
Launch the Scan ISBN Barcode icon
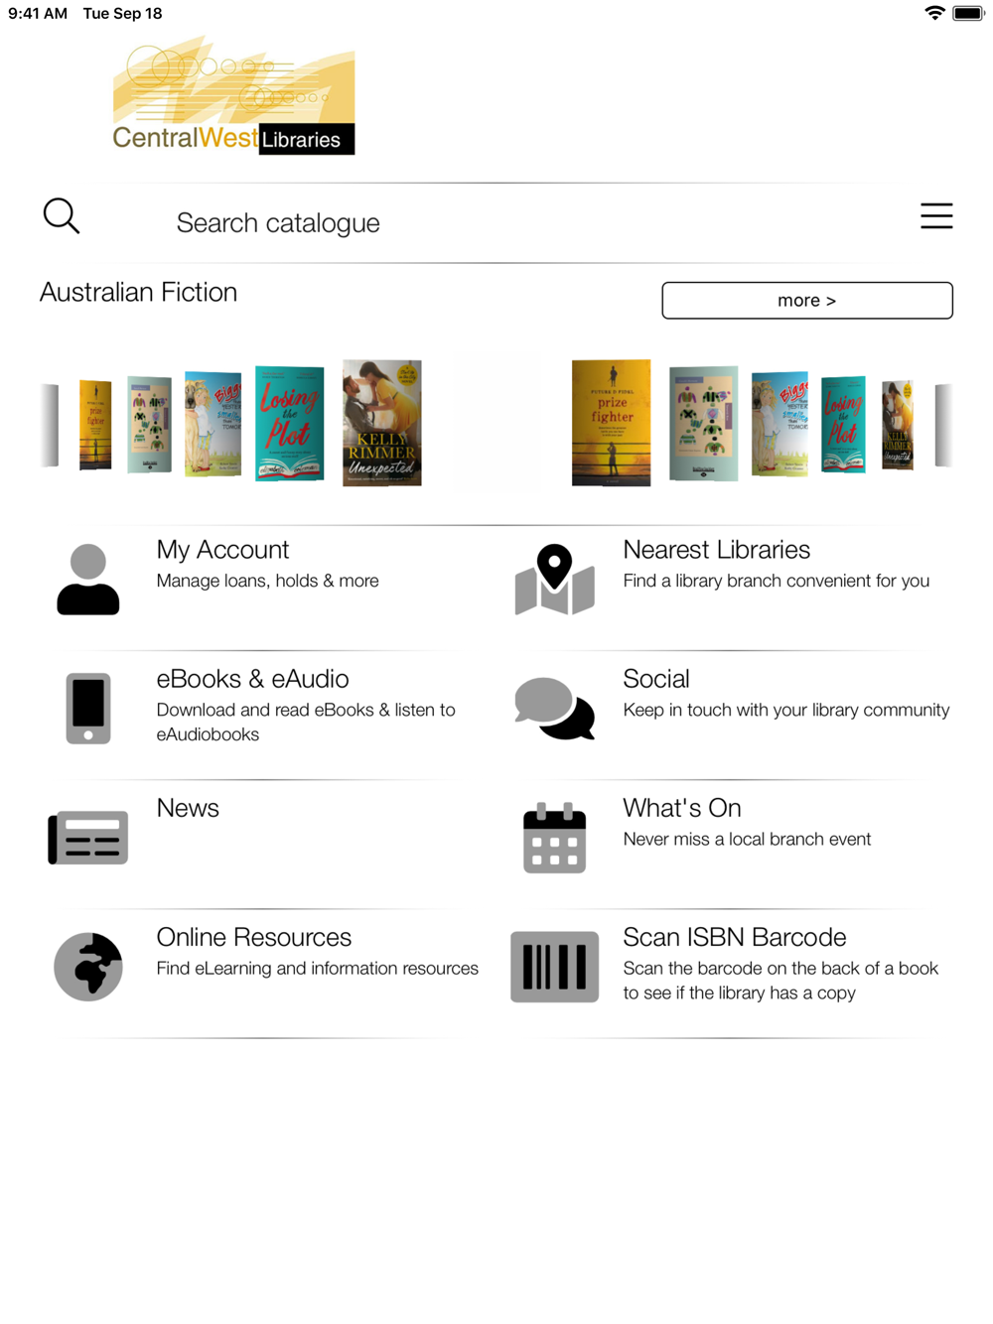[554, 967]
